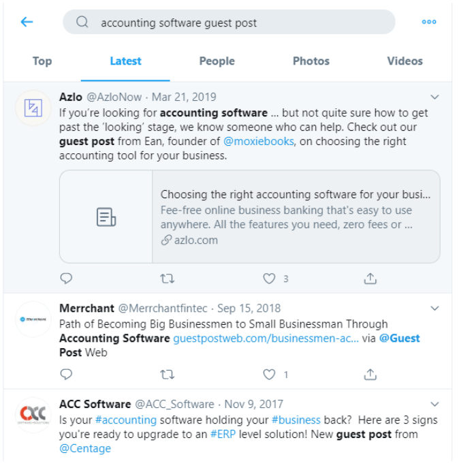Switch to the Top tab
Screen dimensions: 459x472
pyautogui.click(x=42, y=61)
